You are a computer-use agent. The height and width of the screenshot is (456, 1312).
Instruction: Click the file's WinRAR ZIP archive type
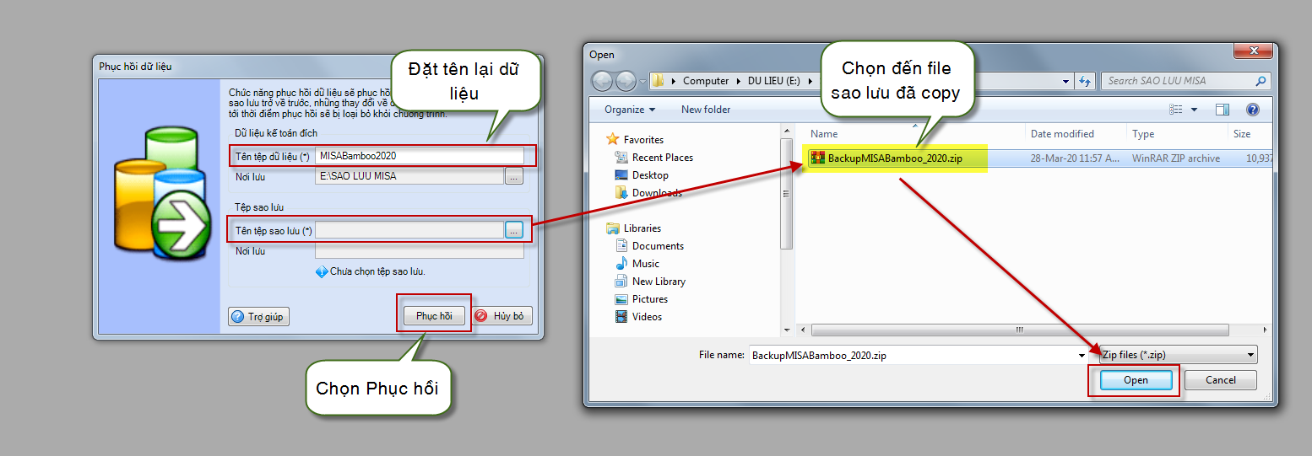[x=1176, y=158]
